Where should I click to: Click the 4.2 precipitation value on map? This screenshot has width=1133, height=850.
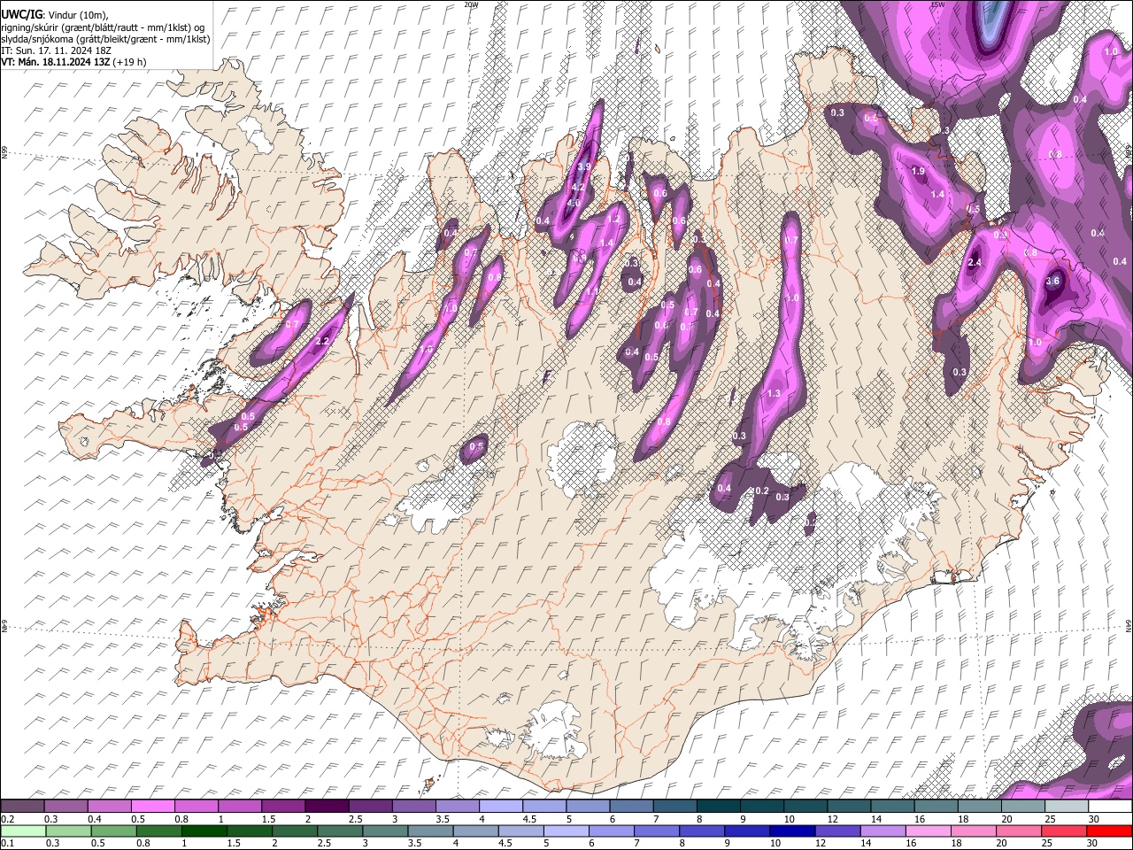click(x=577, y=187)
